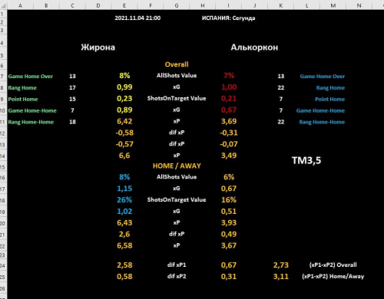
Task: Select the cell showing 16%
Action: [x=229, y=200]
